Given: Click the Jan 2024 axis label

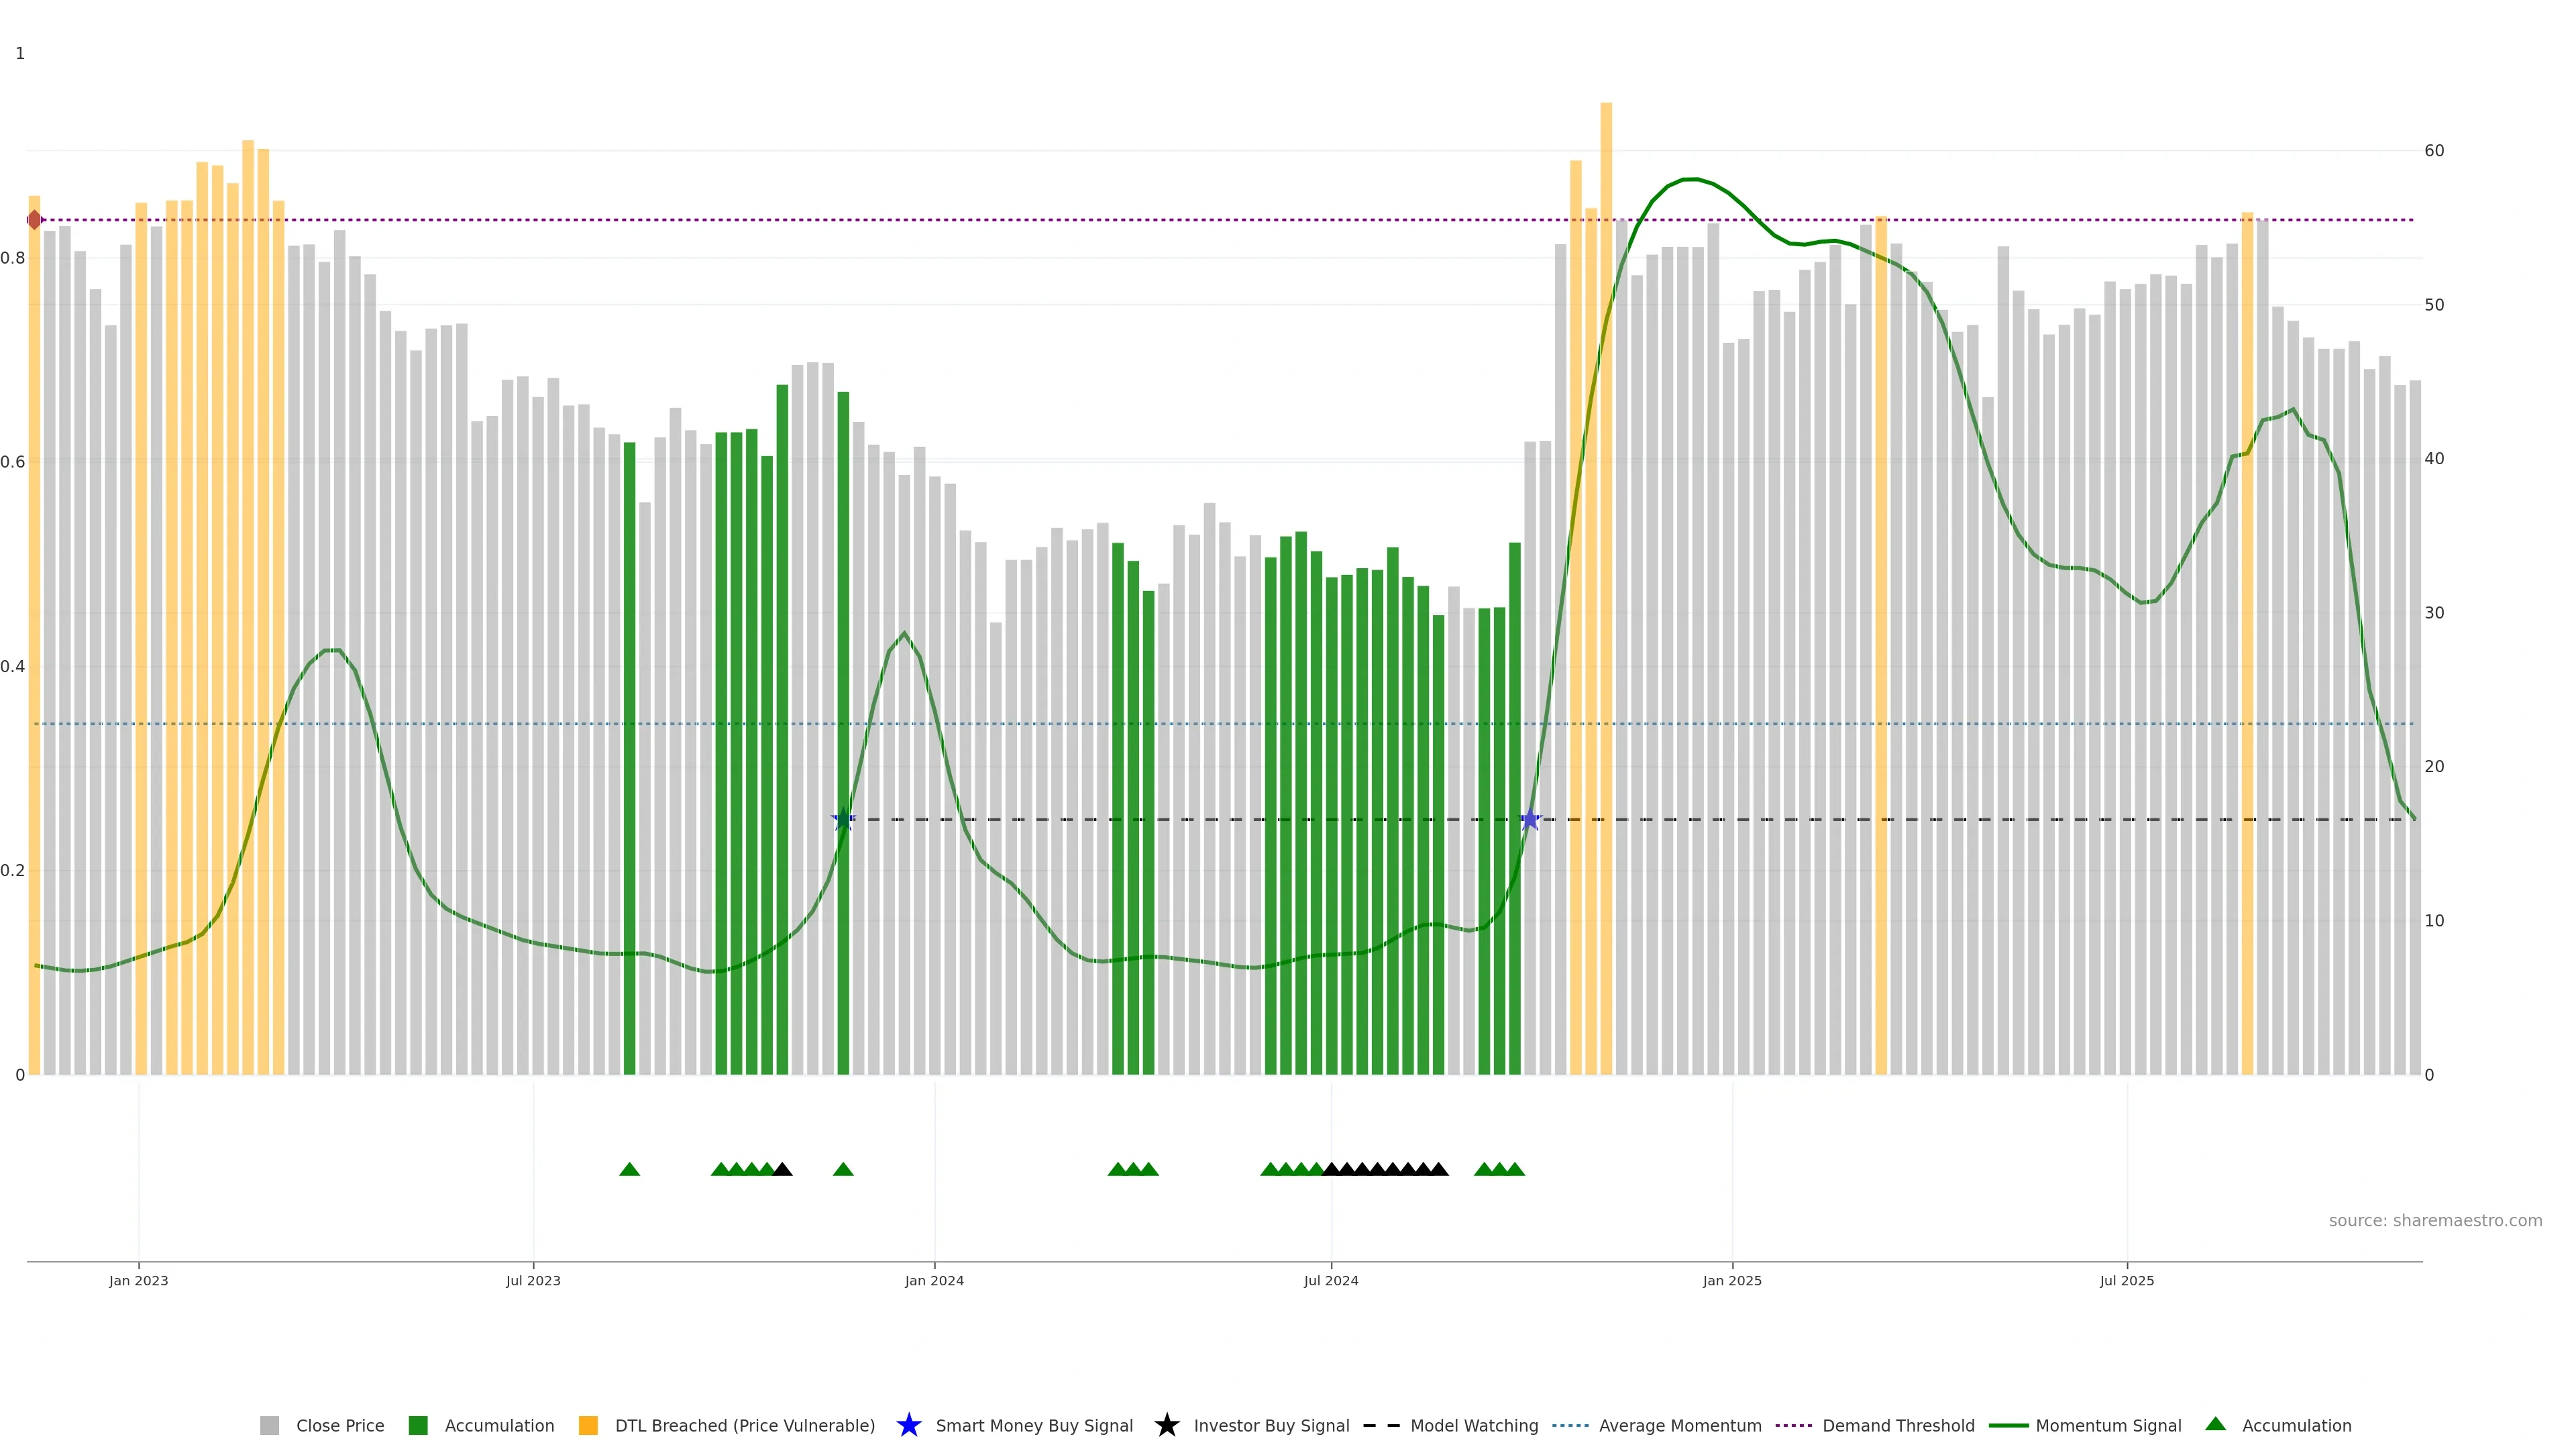Looking at the screenshot, I should pos(934,1280).
